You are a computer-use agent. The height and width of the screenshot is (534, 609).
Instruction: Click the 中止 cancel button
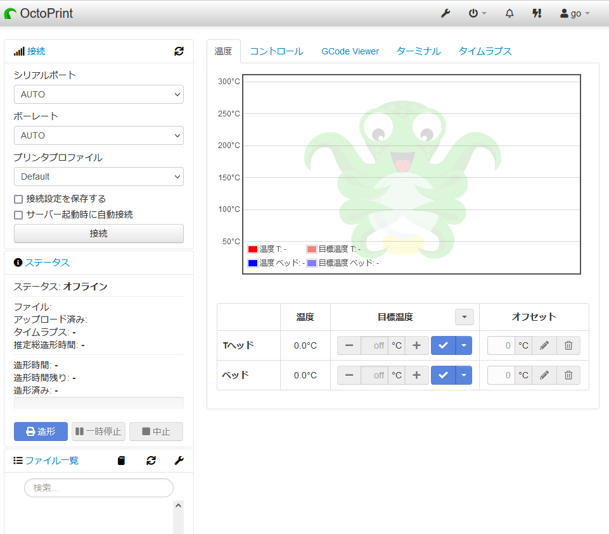(x=156, y=432)
